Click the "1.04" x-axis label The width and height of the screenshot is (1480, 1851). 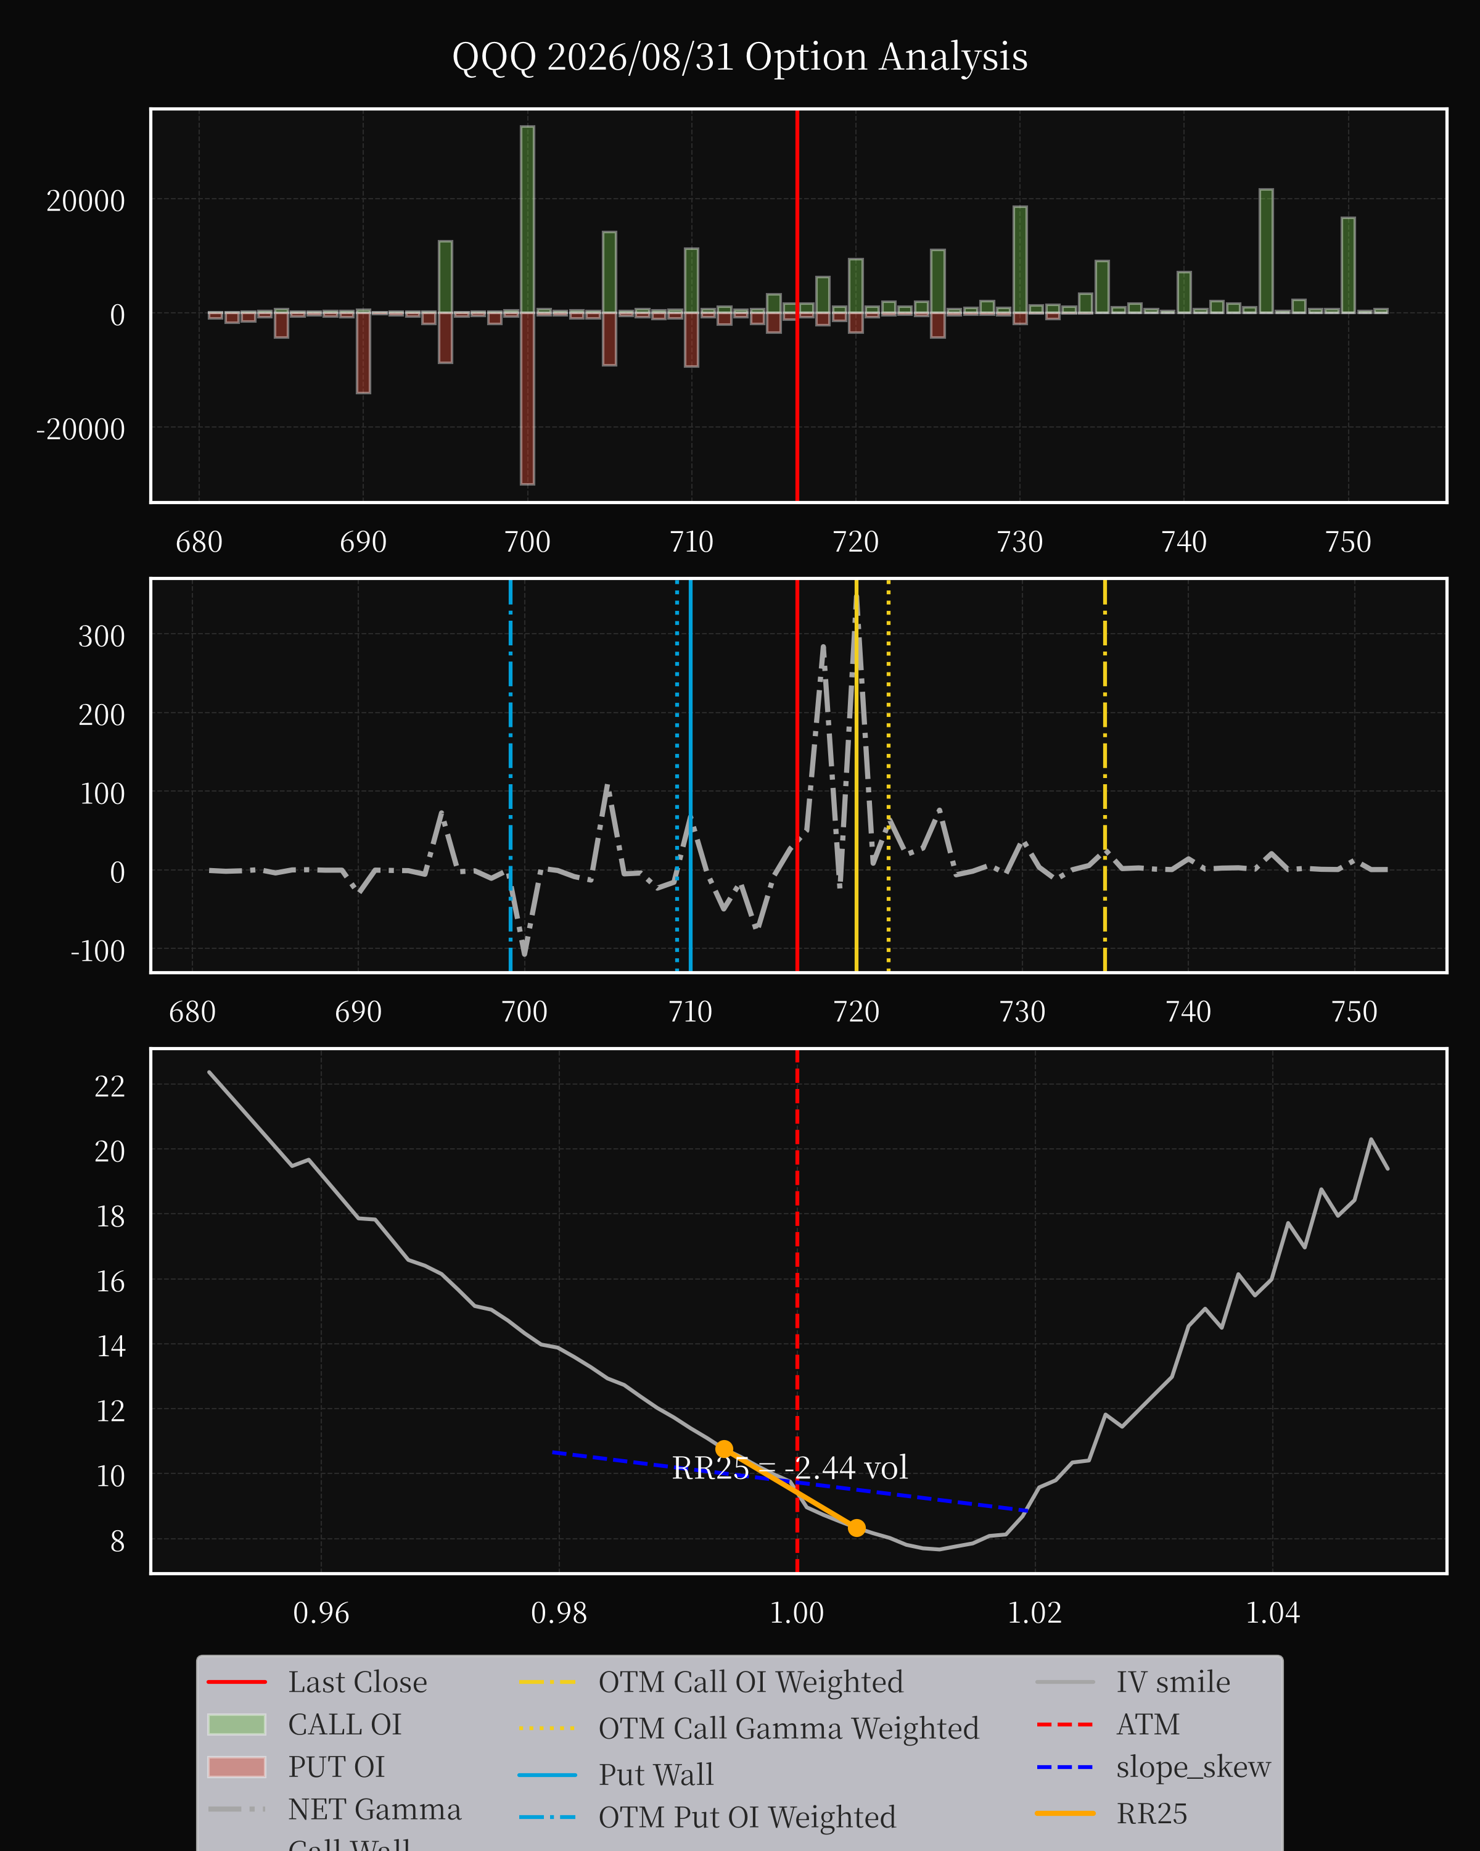pyautogui.click(x=1272, y=1613)
